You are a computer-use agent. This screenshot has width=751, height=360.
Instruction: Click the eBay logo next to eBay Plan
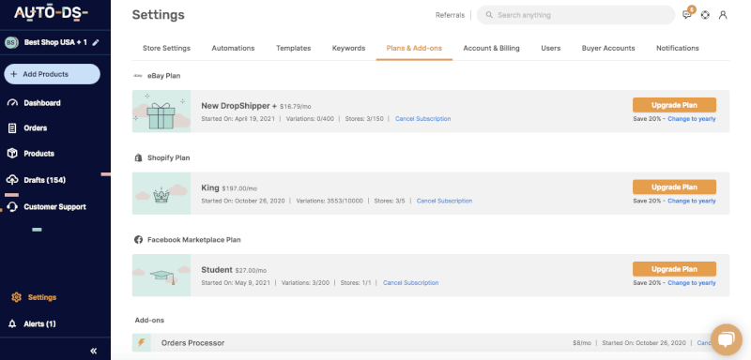(x=138, y=76)
